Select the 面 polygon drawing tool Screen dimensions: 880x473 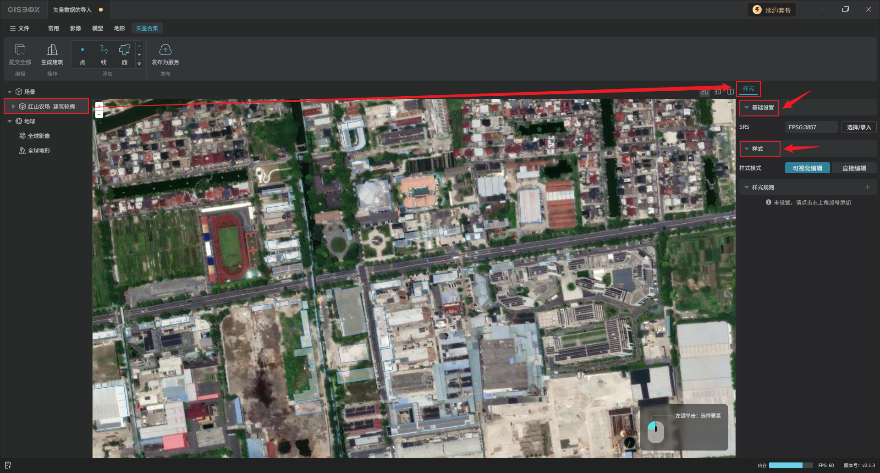(x=124, y=49)
